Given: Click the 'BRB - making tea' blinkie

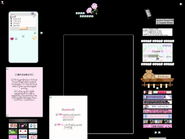Looking at the screenshot, I should click(x=158, y=107).
